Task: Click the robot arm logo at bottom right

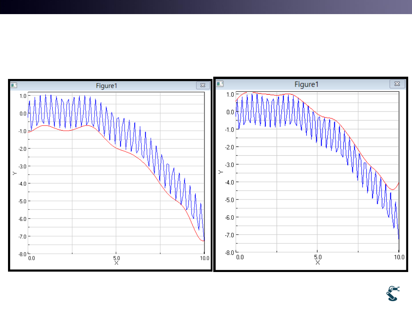Action: click(x=393, y=293)
